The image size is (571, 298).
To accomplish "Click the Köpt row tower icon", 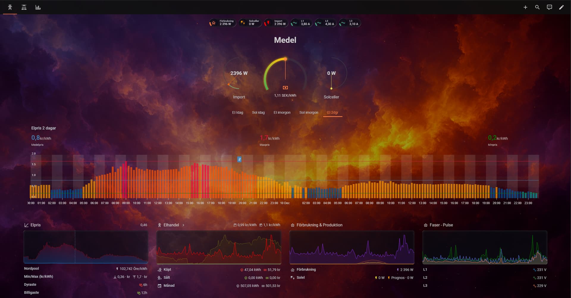I will (160, 270).
